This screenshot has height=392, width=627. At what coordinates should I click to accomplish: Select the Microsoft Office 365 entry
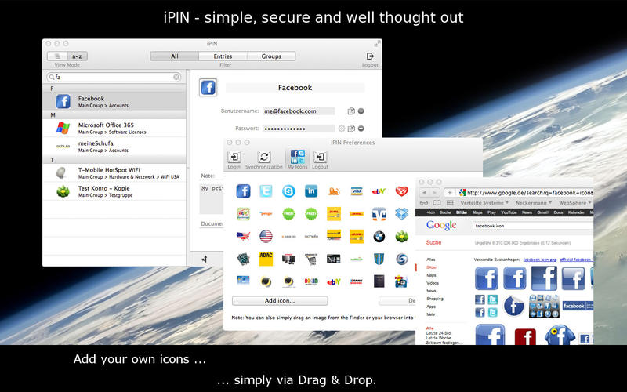click(x=114, y=128)
